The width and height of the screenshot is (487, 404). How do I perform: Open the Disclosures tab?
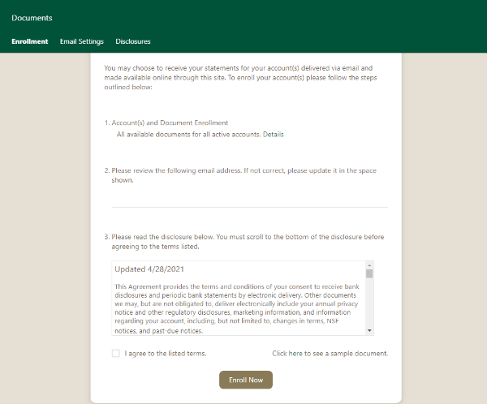(x=133, y=41)
